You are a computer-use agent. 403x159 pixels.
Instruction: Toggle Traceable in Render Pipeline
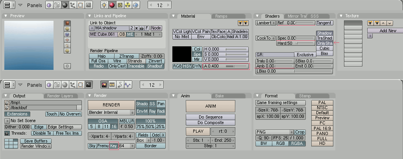136,66
